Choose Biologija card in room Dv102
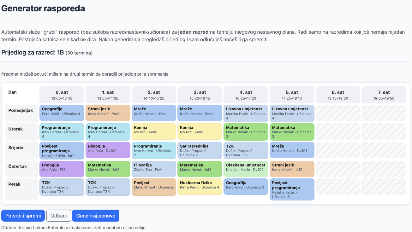The width and height of the screenshot is (412, 232). (x=108, y=150)
